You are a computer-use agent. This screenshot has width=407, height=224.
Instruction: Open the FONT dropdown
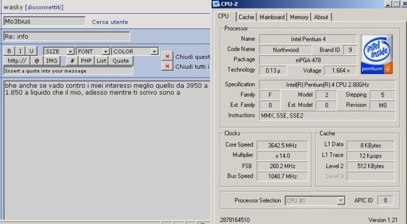(x=93, y=51)
